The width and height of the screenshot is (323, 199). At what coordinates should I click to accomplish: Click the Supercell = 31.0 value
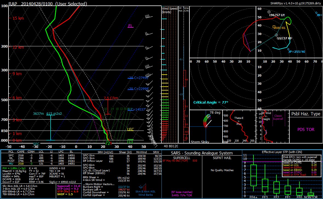69,186
